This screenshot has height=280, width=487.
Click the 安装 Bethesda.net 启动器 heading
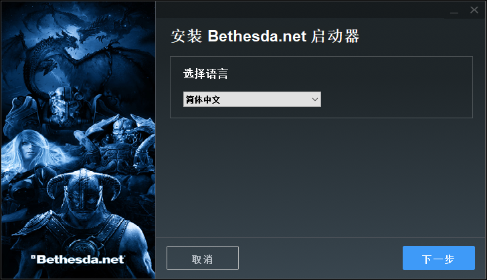pyautogui.click(x=265, y=36)
